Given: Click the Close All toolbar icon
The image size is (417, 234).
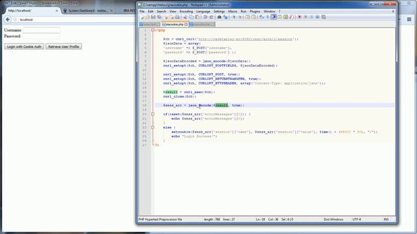Looking at the screenshot, I should tap(171, 18).
